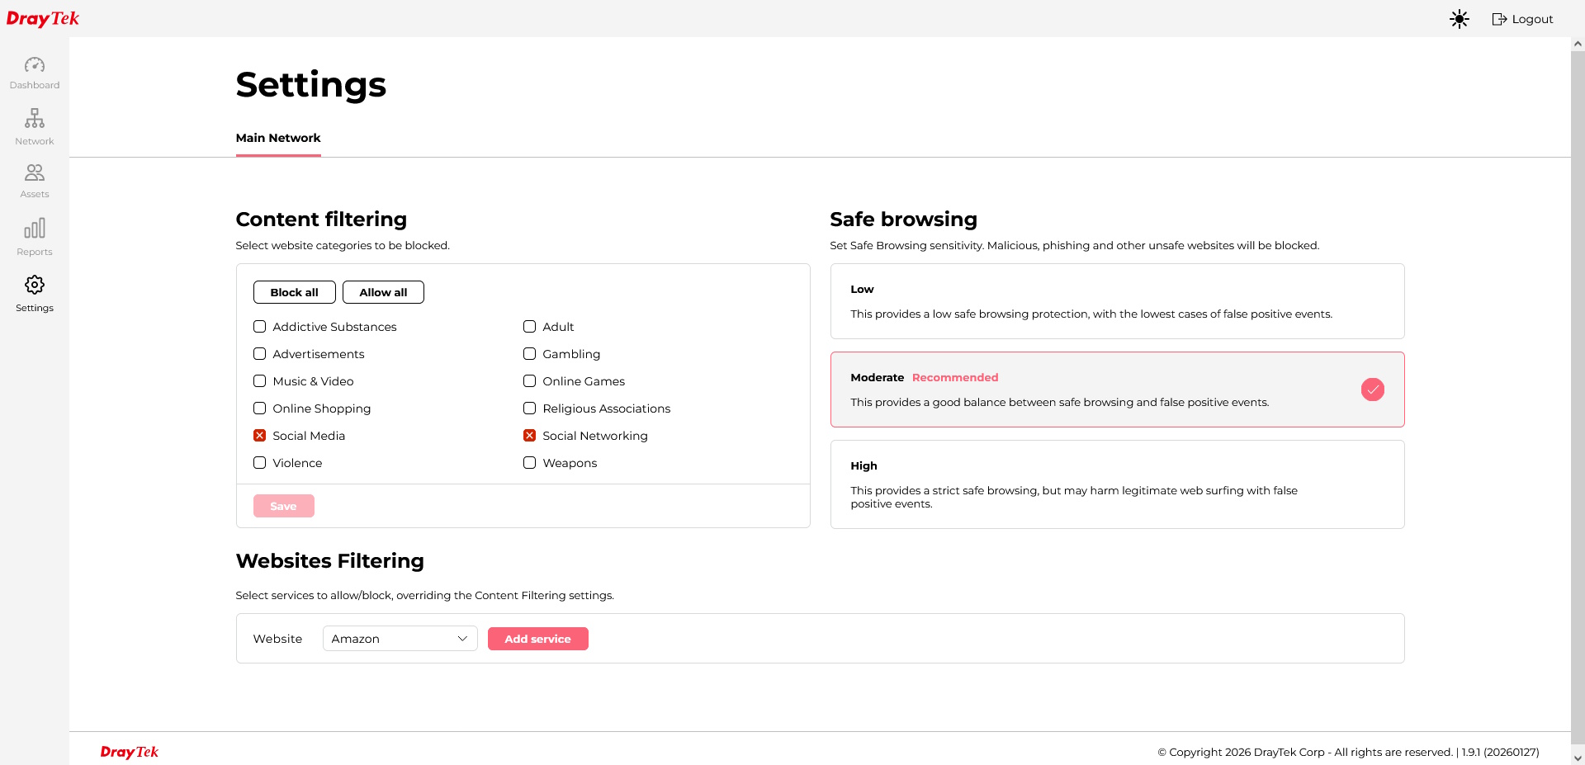The image size is (1585, 765).
Task: Click the page scrollbar down arrow
Action: [x=1578, y=758]
